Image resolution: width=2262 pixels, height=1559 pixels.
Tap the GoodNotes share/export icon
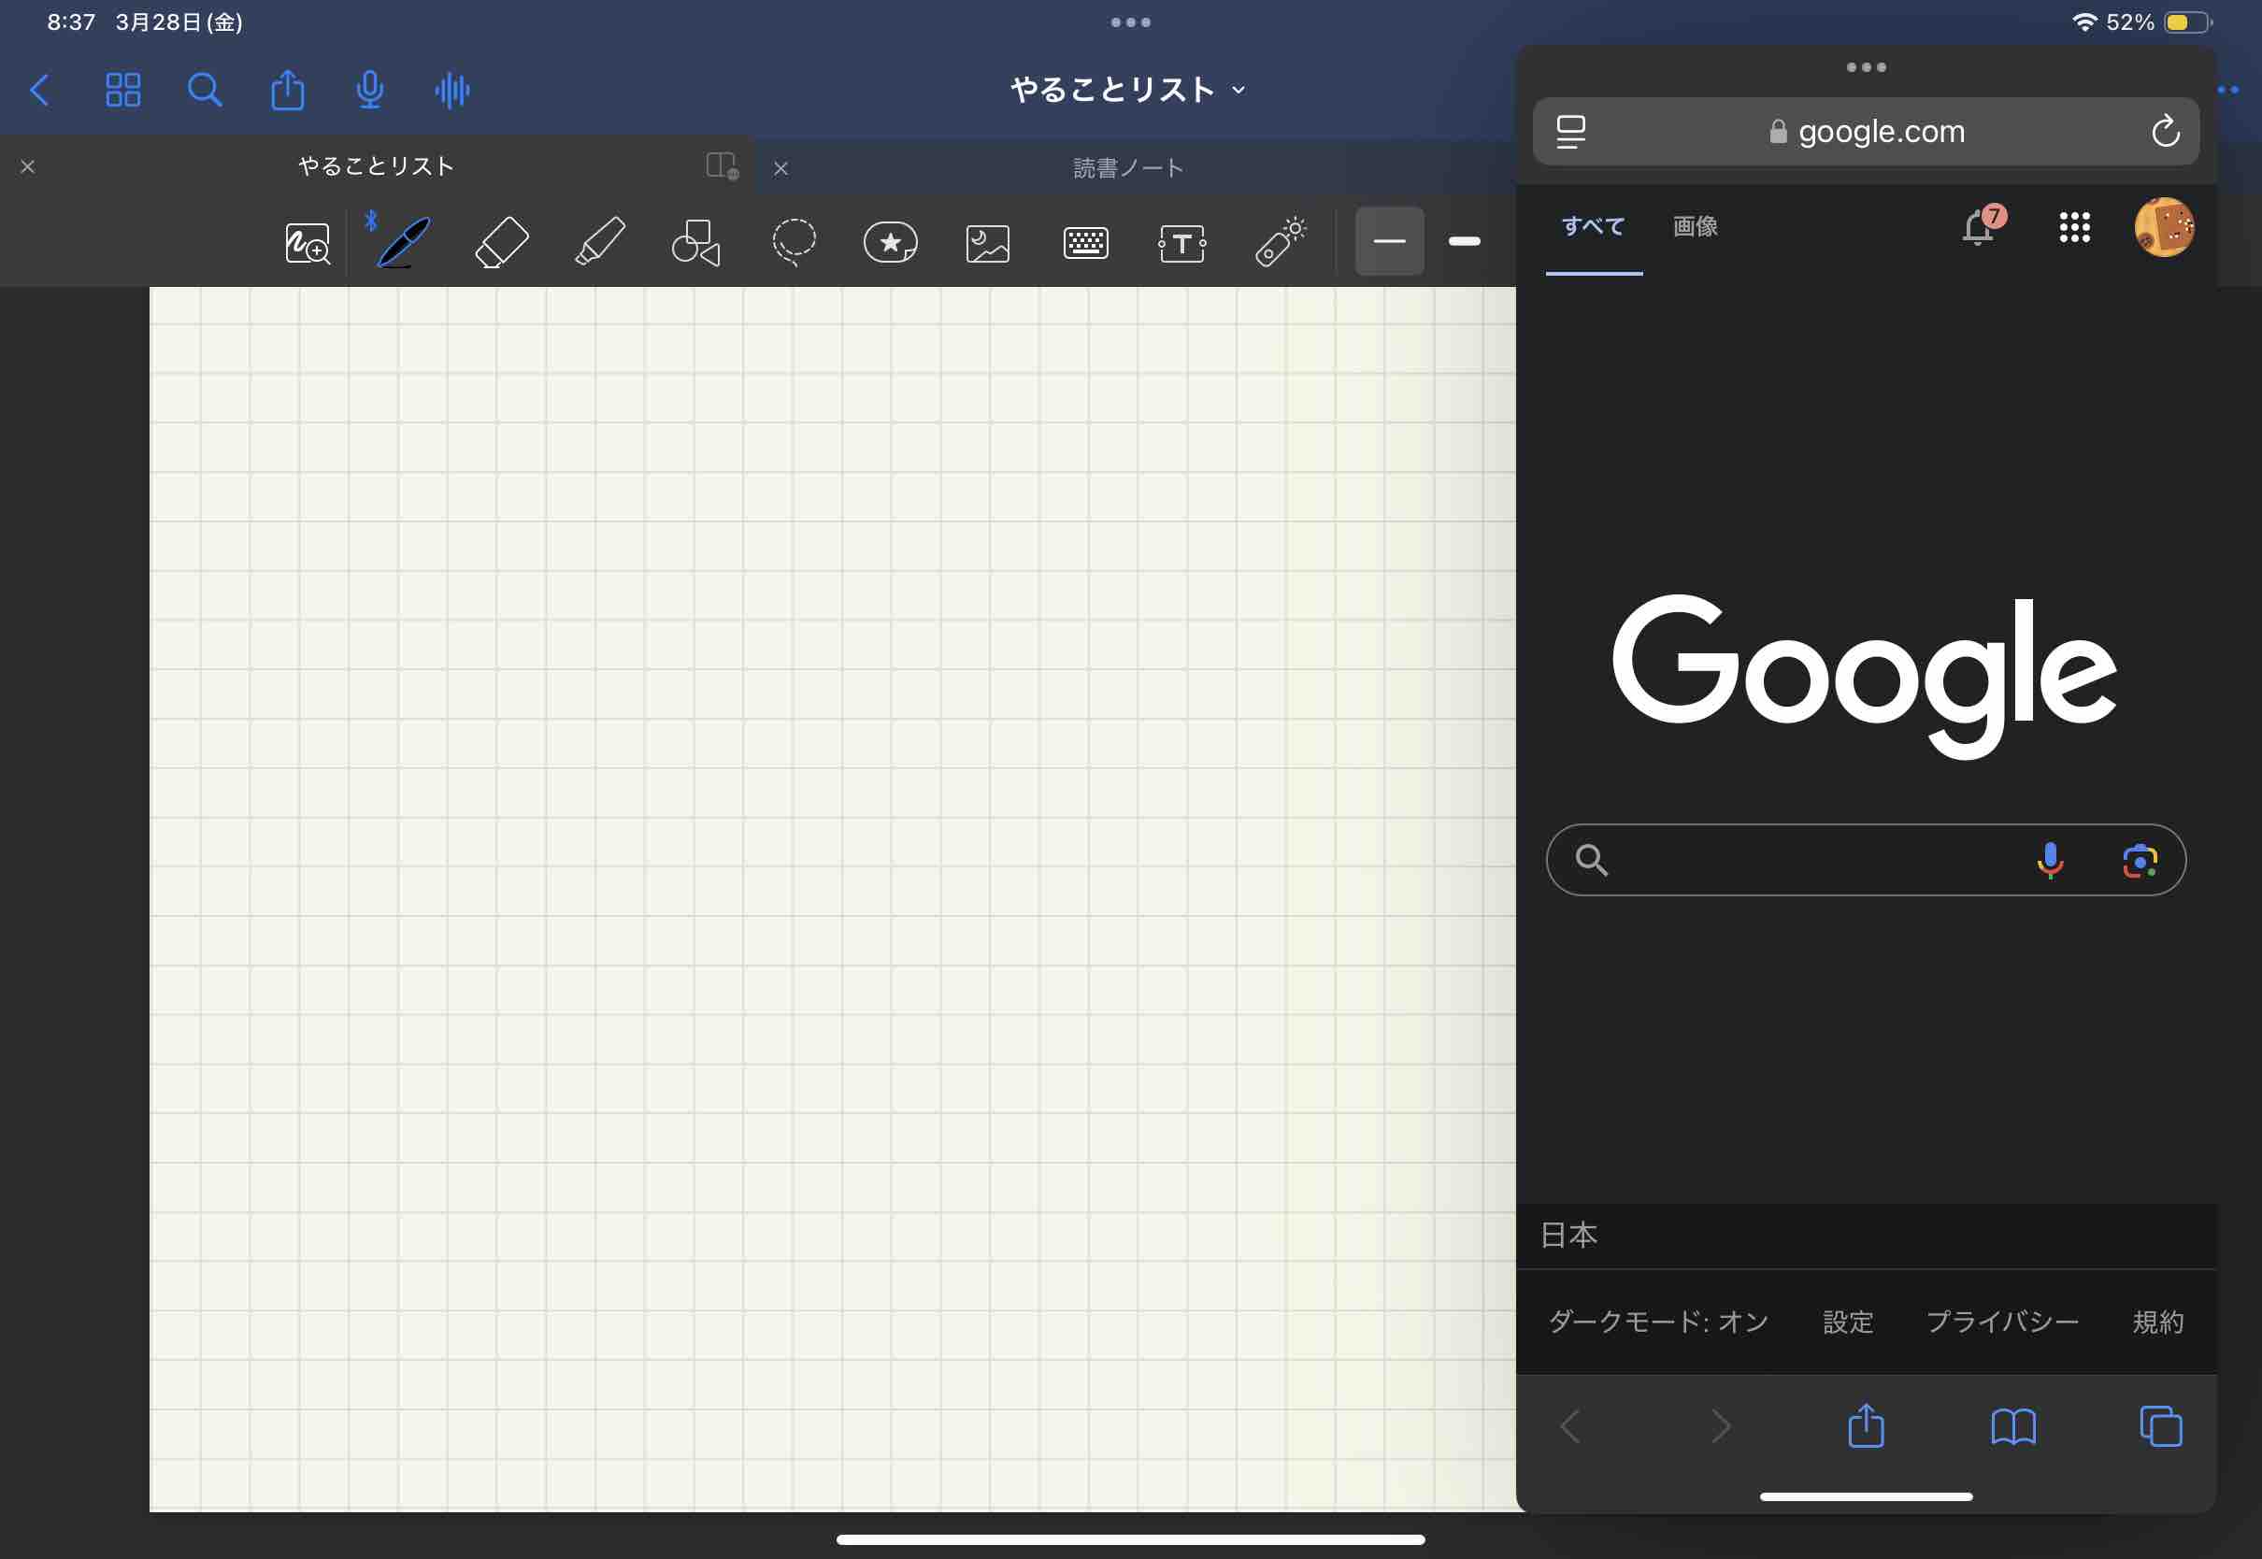287,89
